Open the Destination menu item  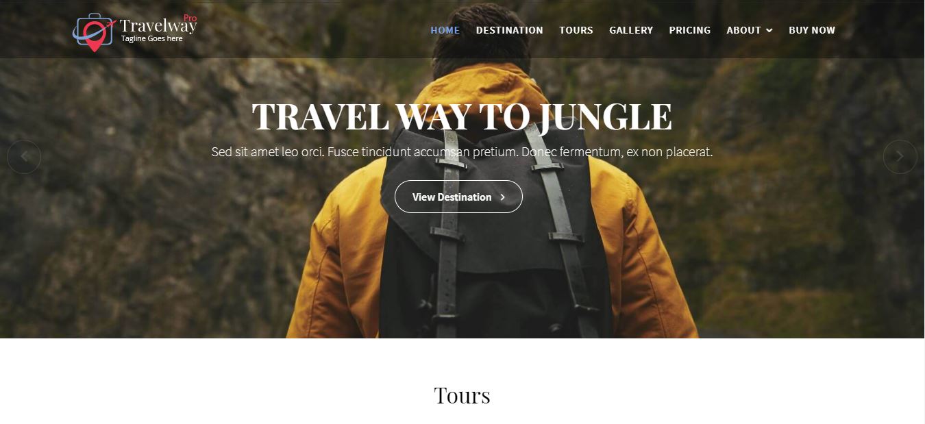coord(510,30)
